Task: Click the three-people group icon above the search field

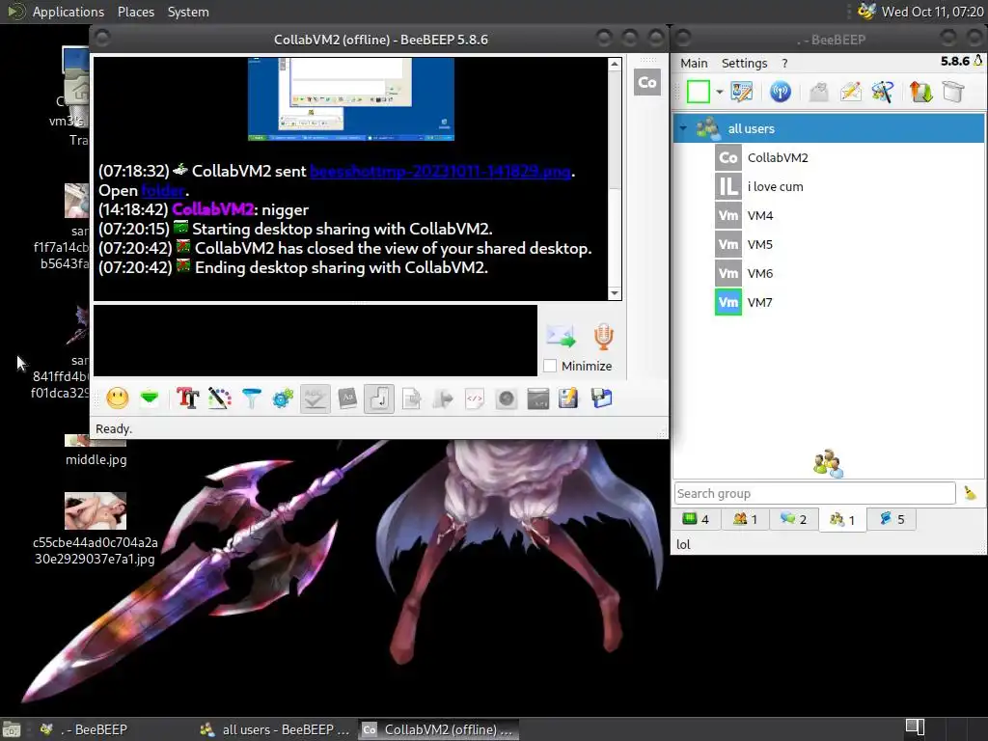Action: point(828,463)
